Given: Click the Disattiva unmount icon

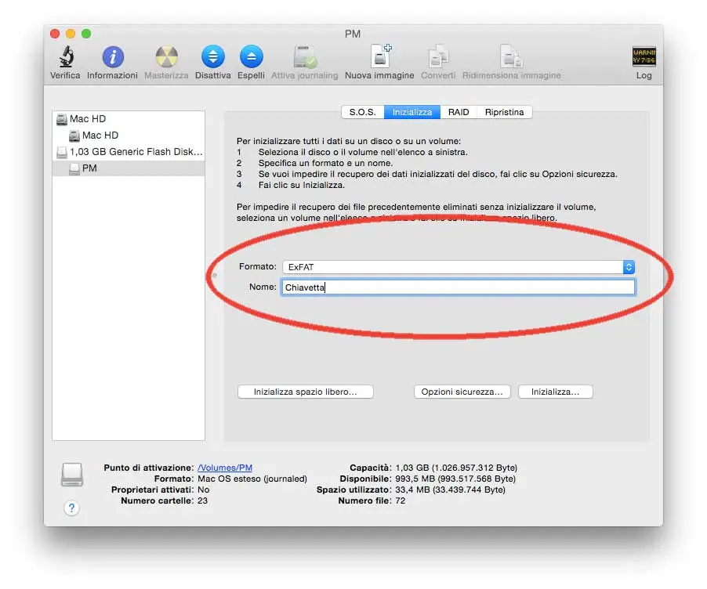Looking at the screenshot, I should 213,56.
